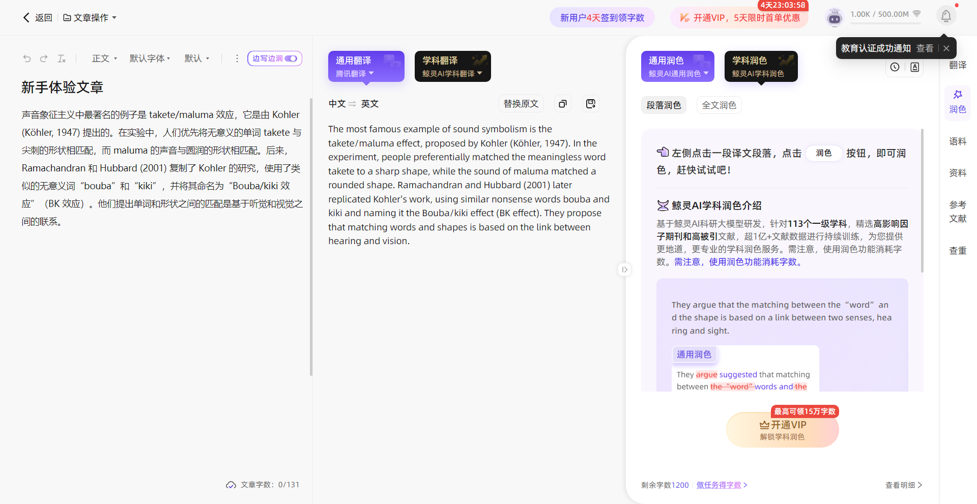Viewport: 977px width, 504px height.
Task: Click the polishing panel scrollbar
Action: [x=922, y=200]
